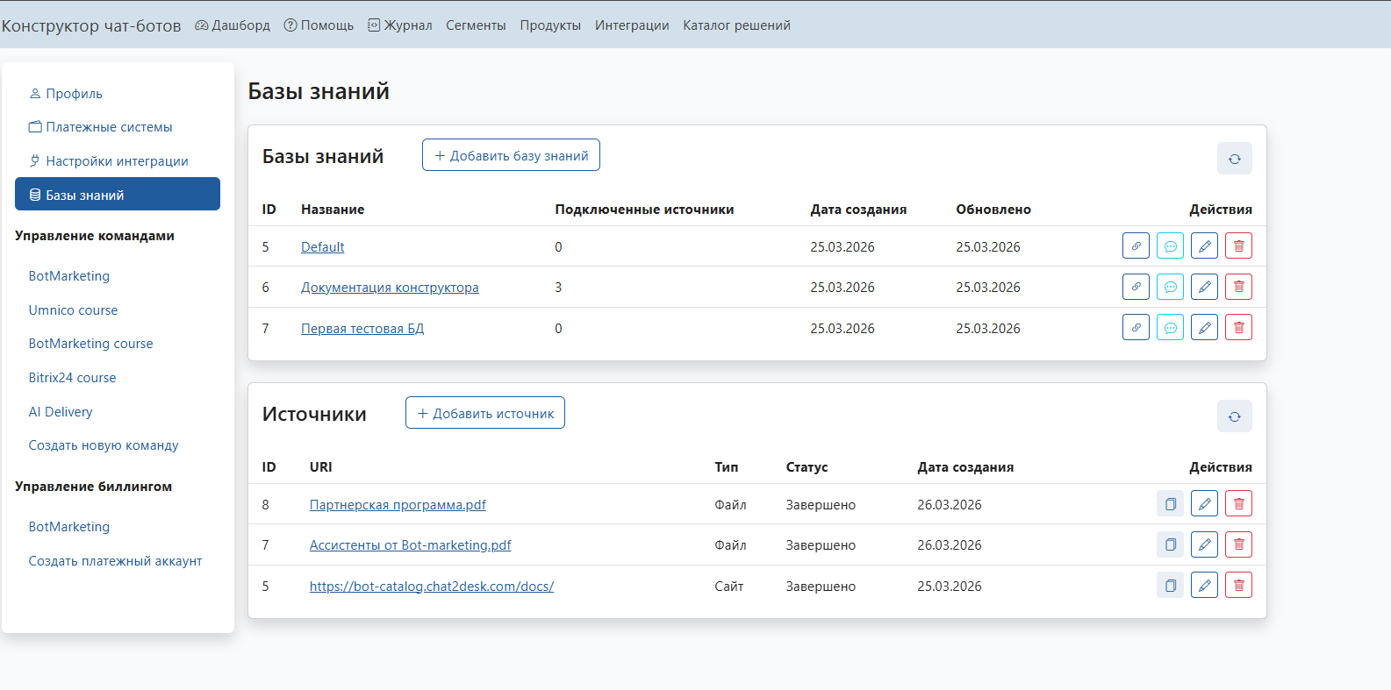Open Журнал in top navigation
Screen dimensions: 1391x690
[x=399, y=25]
